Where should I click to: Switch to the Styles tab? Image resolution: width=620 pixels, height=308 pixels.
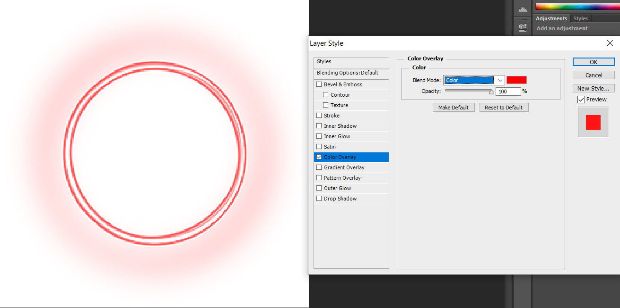[x=580, y=18]
